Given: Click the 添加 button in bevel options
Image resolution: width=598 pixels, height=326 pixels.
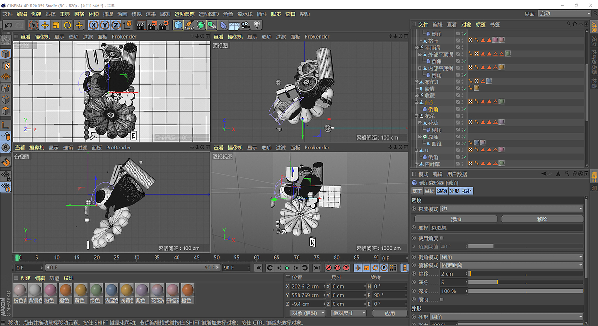Looking at the screenshot, I should click(456, 219).
